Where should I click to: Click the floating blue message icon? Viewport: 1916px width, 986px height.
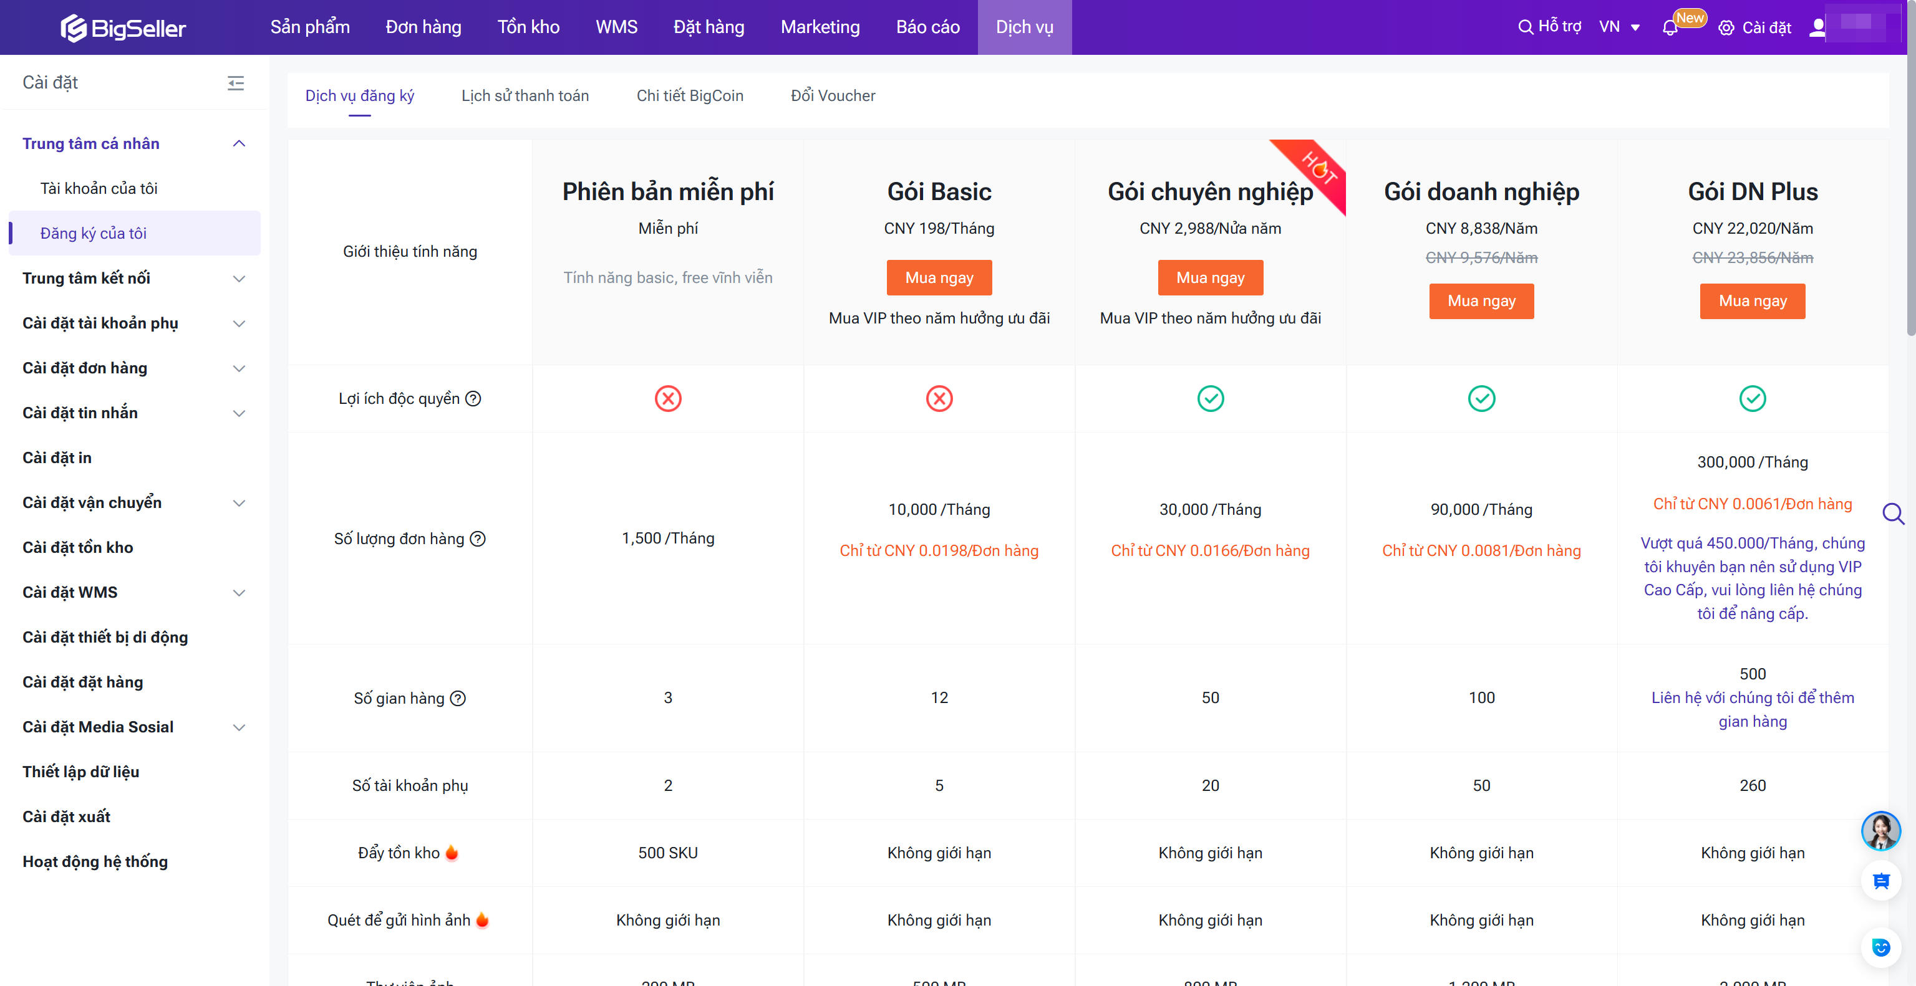pos(1880,881)
